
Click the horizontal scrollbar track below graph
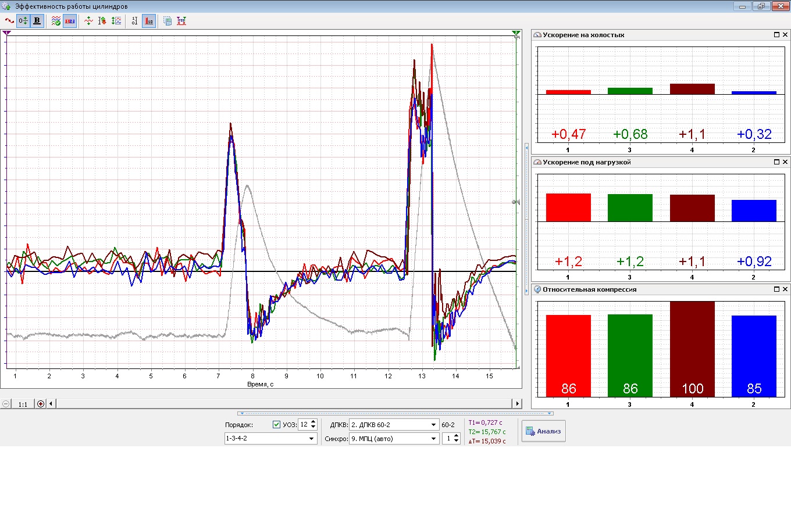[x=284, y=403]
